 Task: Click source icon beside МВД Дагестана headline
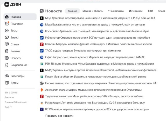pos(42,18)
